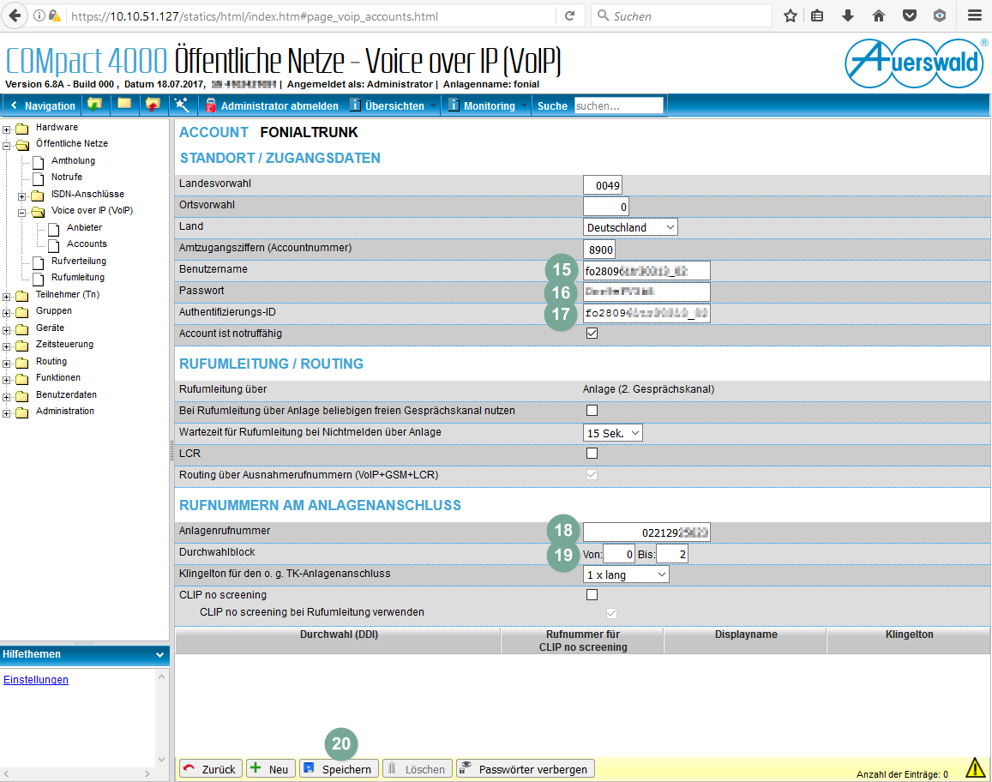Image resolution: width=992 pixels, height=782 pixels.
Task: Open Rufumleitung in the navigation tree
Action: 78,277
